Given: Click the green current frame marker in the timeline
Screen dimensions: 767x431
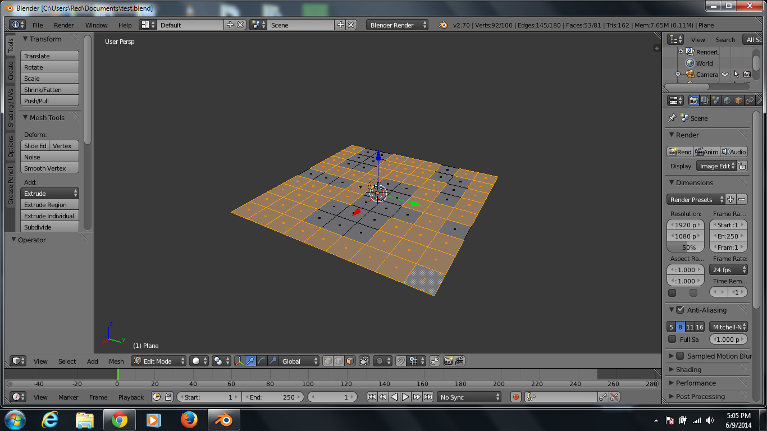Looking at the screenshot, I should (117, 374).
